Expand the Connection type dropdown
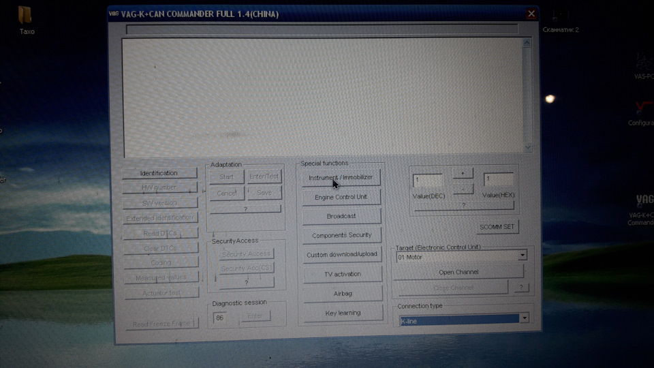 pyautogui.click(x=525, y=318)
